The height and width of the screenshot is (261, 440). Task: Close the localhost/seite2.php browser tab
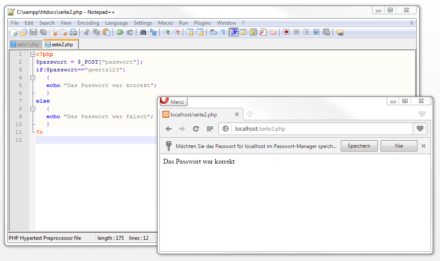click(x=237, y=114)
